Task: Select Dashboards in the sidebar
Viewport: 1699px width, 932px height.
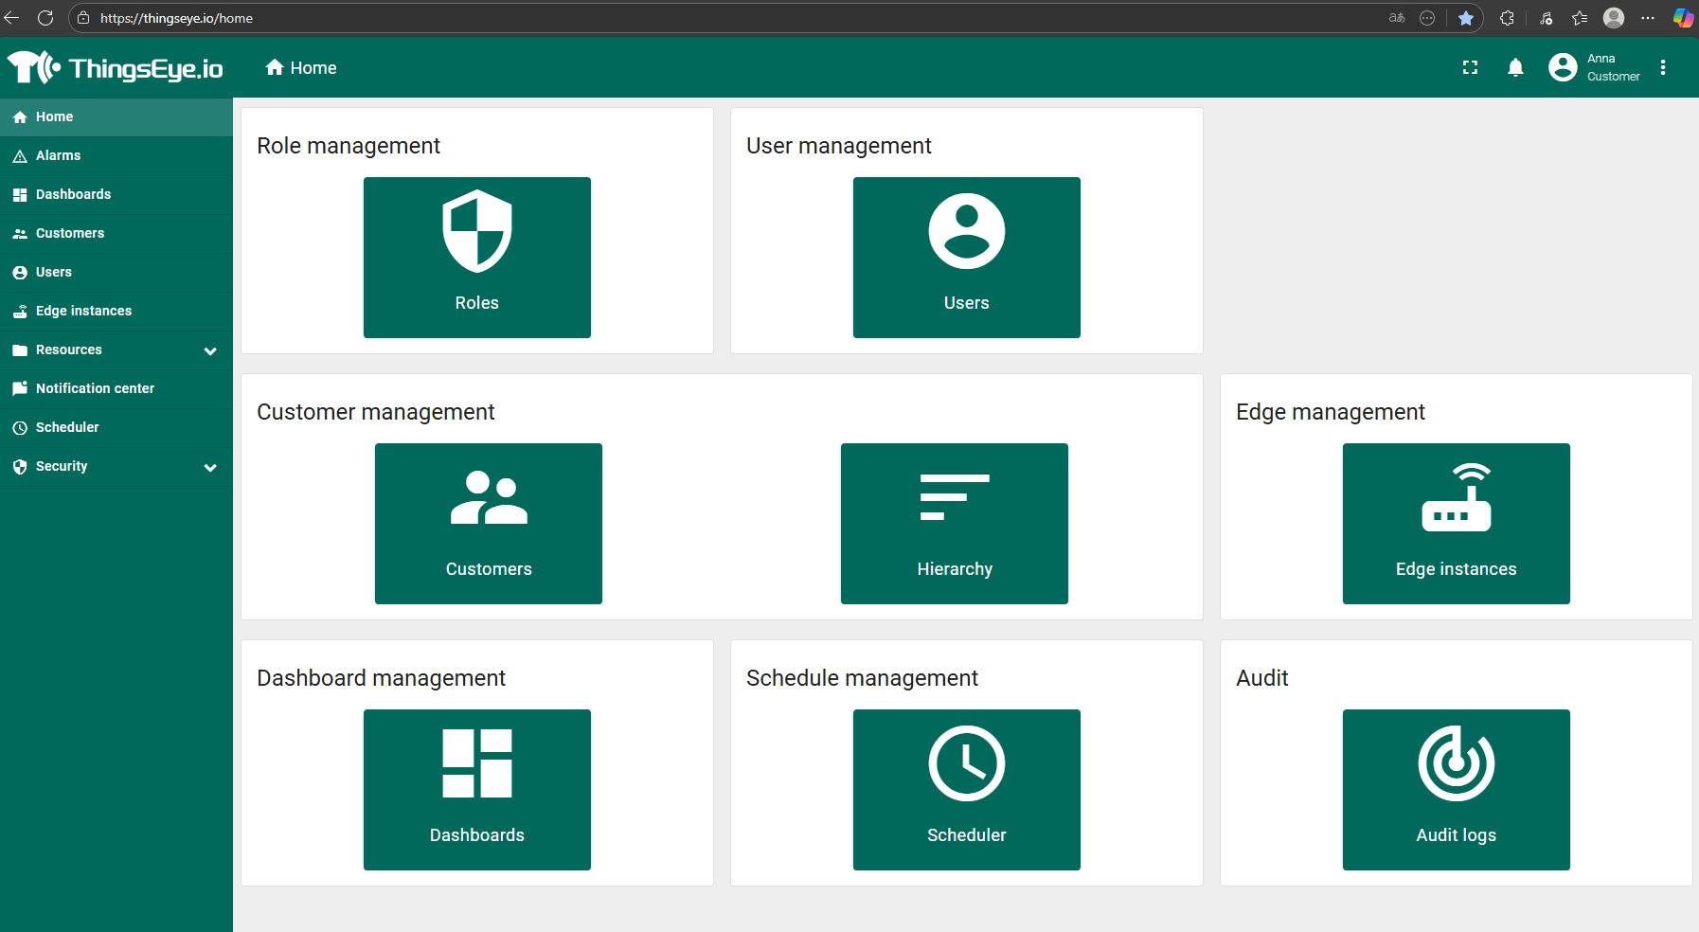Action: coord(73,194)
